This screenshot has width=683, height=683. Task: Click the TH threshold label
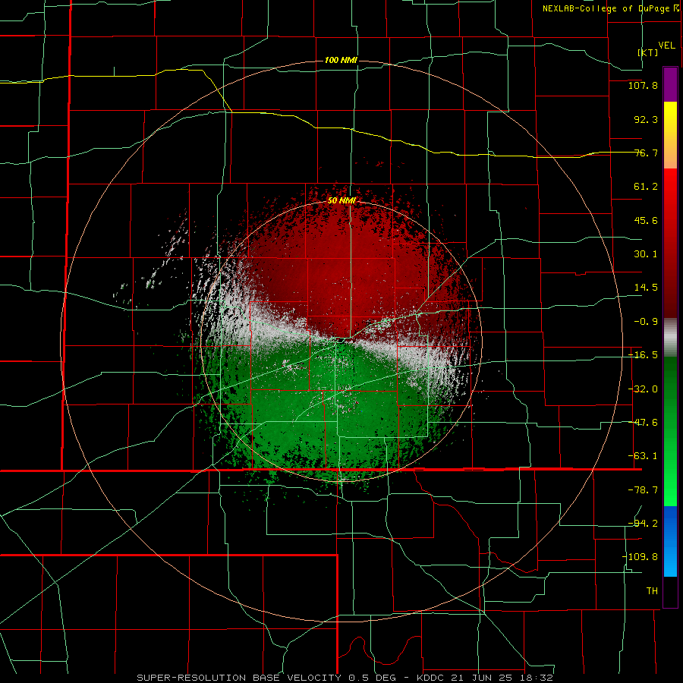click(652, 590)
